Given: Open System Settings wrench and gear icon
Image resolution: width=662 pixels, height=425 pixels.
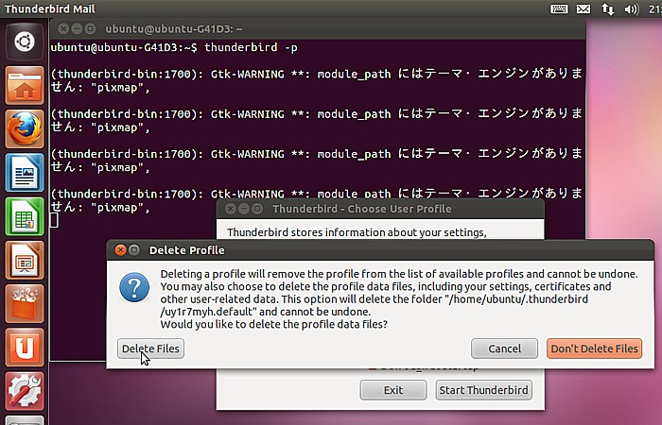Looking at the screenshot, I should (x=25, y=391).
